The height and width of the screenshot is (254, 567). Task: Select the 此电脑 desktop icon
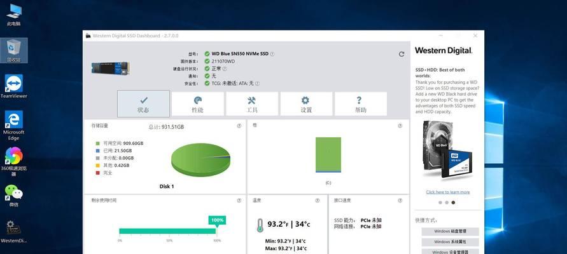pyautogui.click(x=14, y=15)
